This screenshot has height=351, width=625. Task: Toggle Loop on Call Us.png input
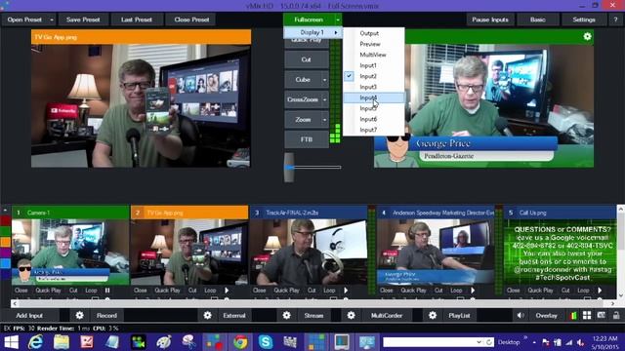583,291
